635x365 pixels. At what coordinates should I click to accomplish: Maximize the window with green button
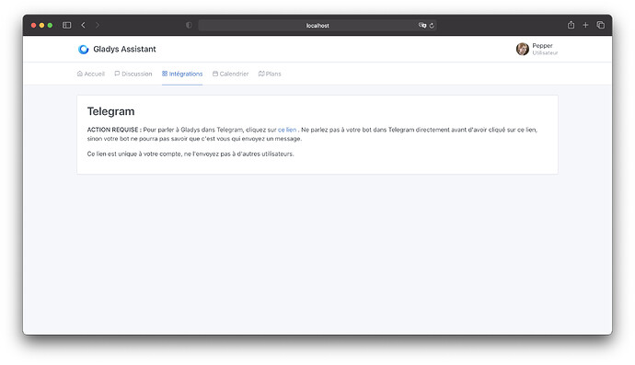[x=50, y=25]
